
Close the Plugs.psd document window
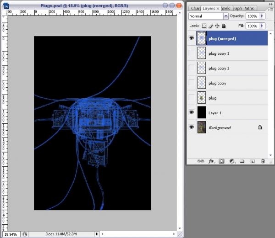179,5
